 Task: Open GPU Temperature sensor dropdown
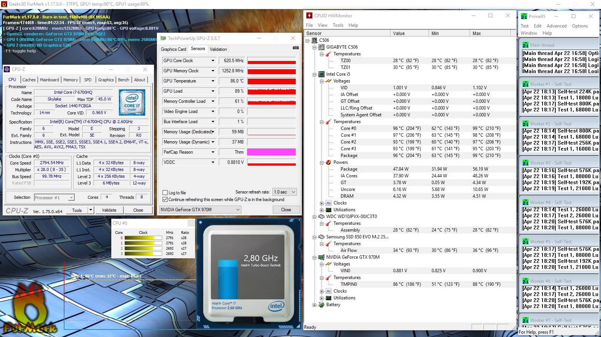[x=213, y=81]
